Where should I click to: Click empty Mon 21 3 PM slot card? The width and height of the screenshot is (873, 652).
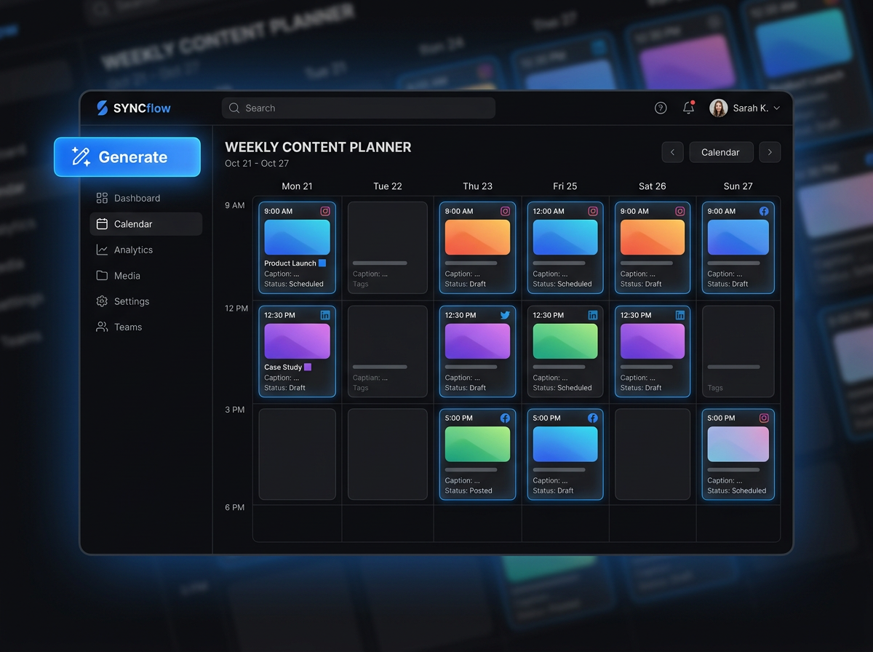click(297, 454)
